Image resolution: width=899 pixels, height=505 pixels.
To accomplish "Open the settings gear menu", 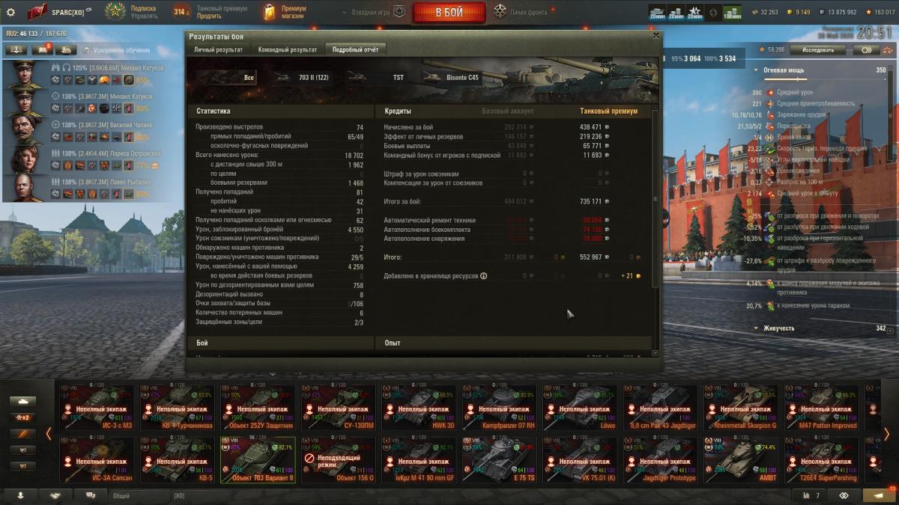I will pyautogui.click(x=10, y=12).
